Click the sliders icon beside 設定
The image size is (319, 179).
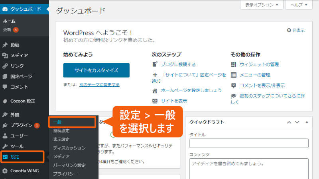(x=5, y=157)
